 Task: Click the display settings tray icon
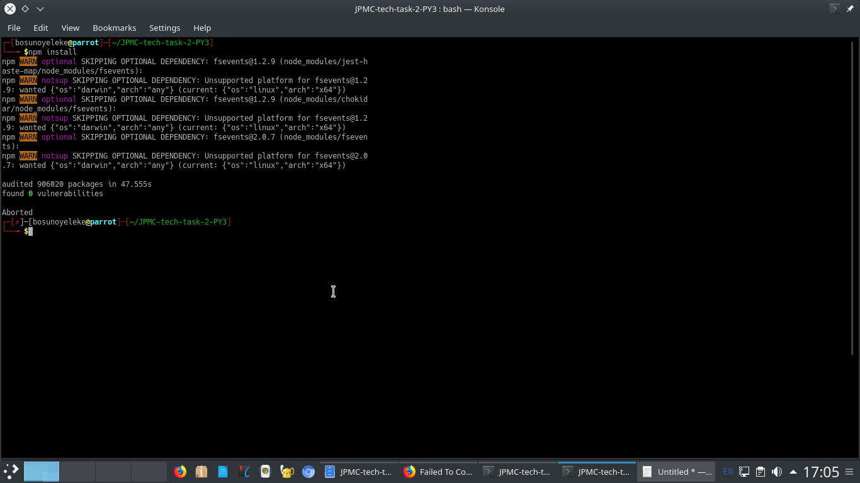744,472
